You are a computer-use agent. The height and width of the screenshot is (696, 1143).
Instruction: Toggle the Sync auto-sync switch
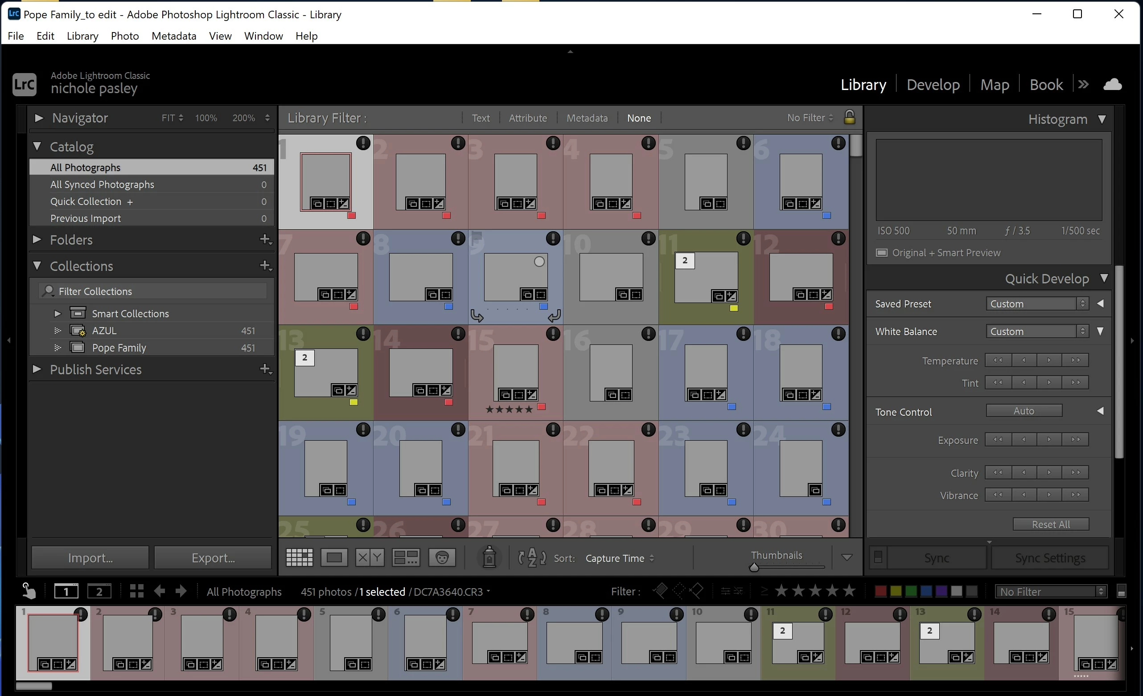click(x=878, y=557)
